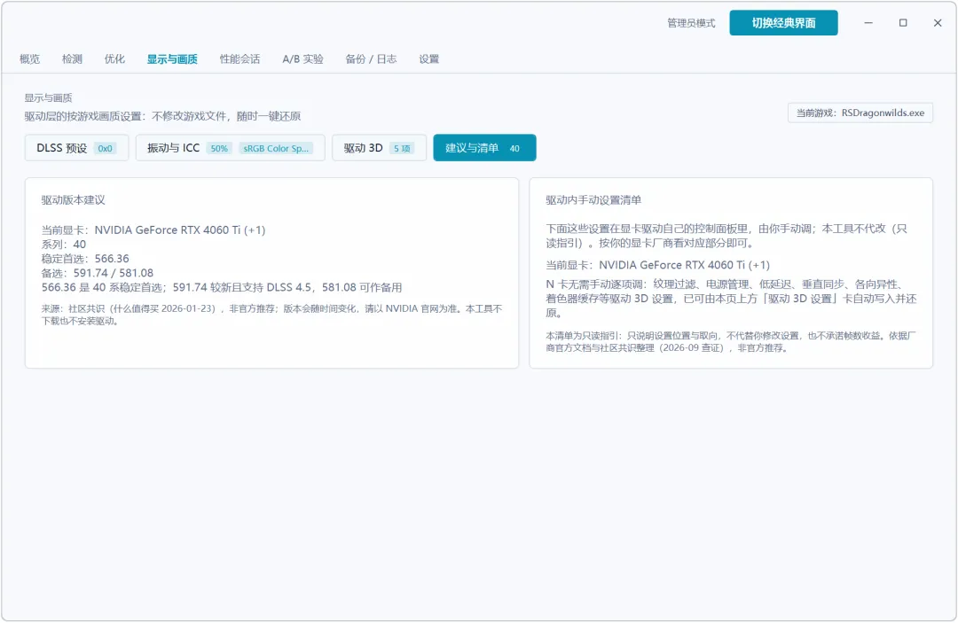Click the 显示与画质 section title below the tabs
The height and width of the screenshot is (623, 958).
click(x=48, y=97)
